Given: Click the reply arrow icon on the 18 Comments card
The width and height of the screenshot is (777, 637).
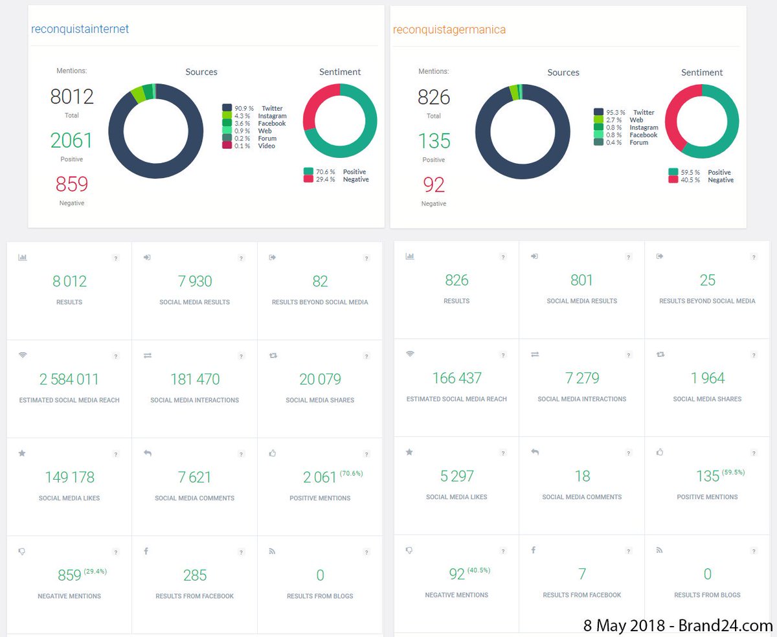Looking at the screenshot, I should 535,452.
